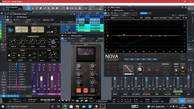Switch to the 2 - Pro EQ tab
This screenshot has width=194, height=109.
coord(131,10)
